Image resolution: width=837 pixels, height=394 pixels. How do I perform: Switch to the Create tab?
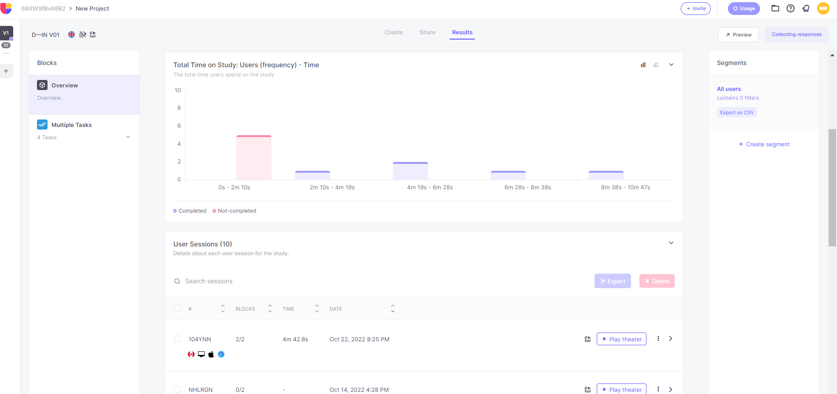click(393, 33)
